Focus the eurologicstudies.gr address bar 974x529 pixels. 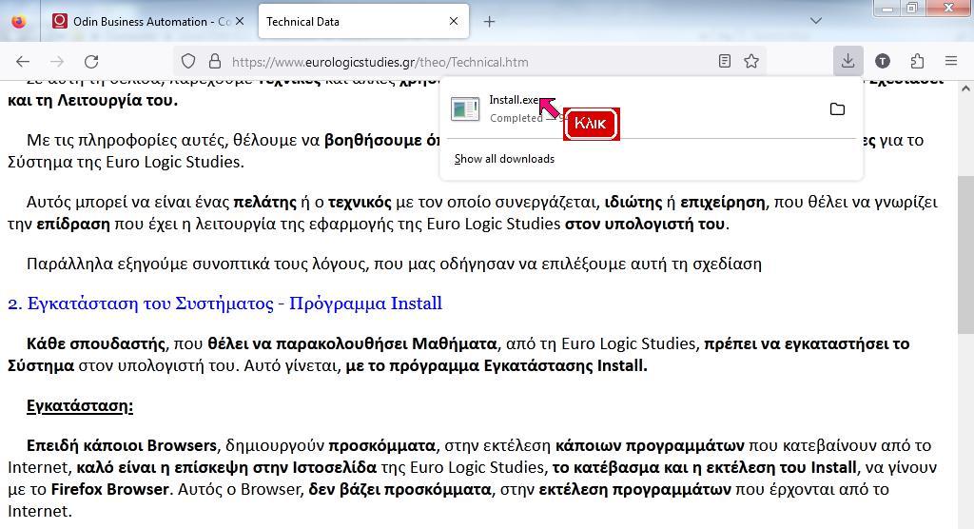pyautogui.click(x=469, y=62)
